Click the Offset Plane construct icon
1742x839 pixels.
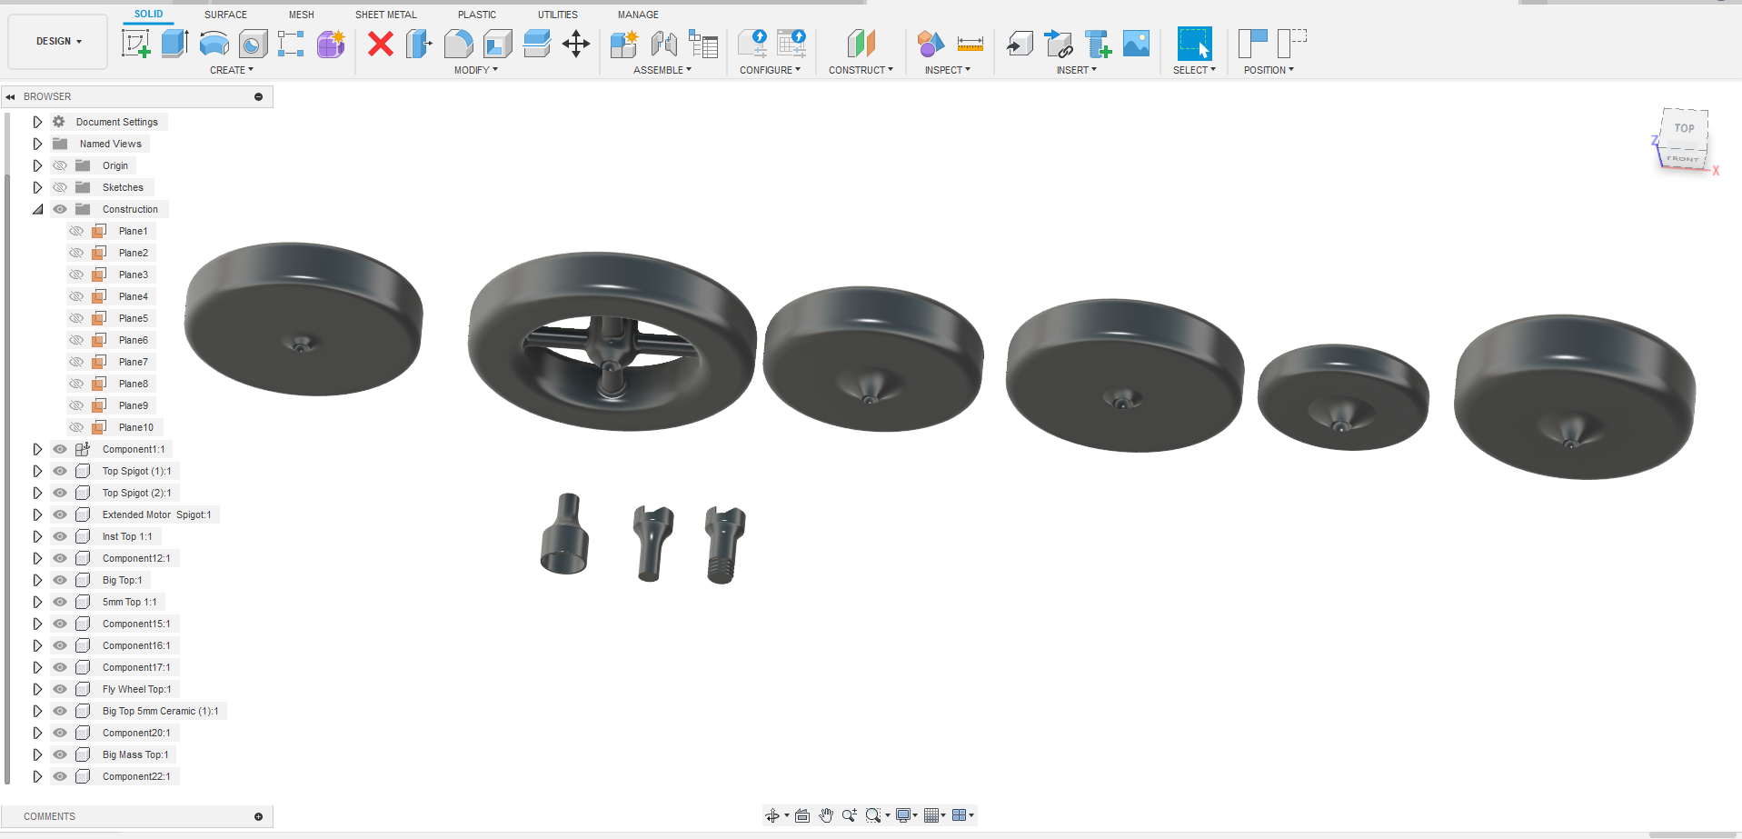(861, 43)
